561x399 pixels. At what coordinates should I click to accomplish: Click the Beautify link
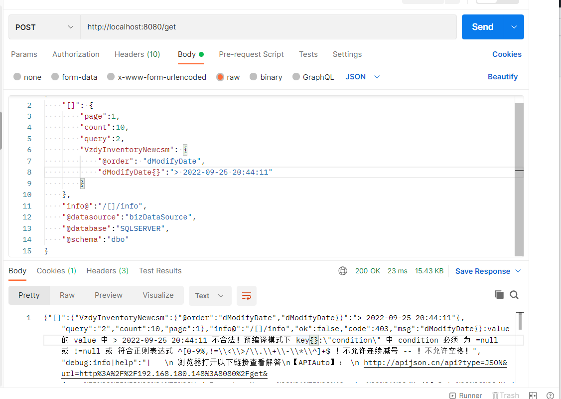pyautogui.click(x=502, y=77)
